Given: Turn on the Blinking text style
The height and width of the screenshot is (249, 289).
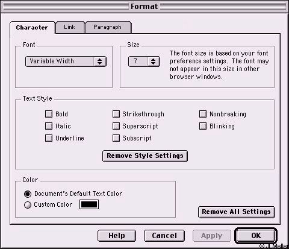Looking at the screenshot, I should [203, 126].
